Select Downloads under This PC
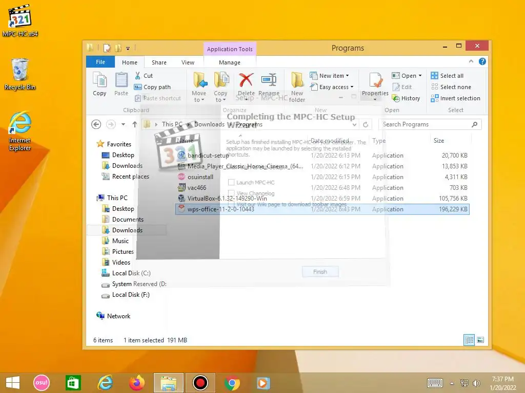The image size is (525, 393). coord(127,230)
